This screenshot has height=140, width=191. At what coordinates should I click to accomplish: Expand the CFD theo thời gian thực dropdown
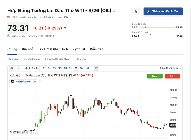tap(27, 17)
